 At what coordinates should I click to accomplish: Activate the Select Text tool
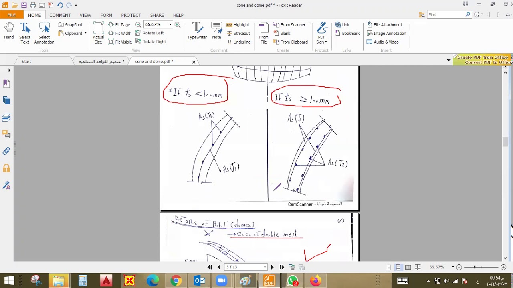[x=25, y=33]
